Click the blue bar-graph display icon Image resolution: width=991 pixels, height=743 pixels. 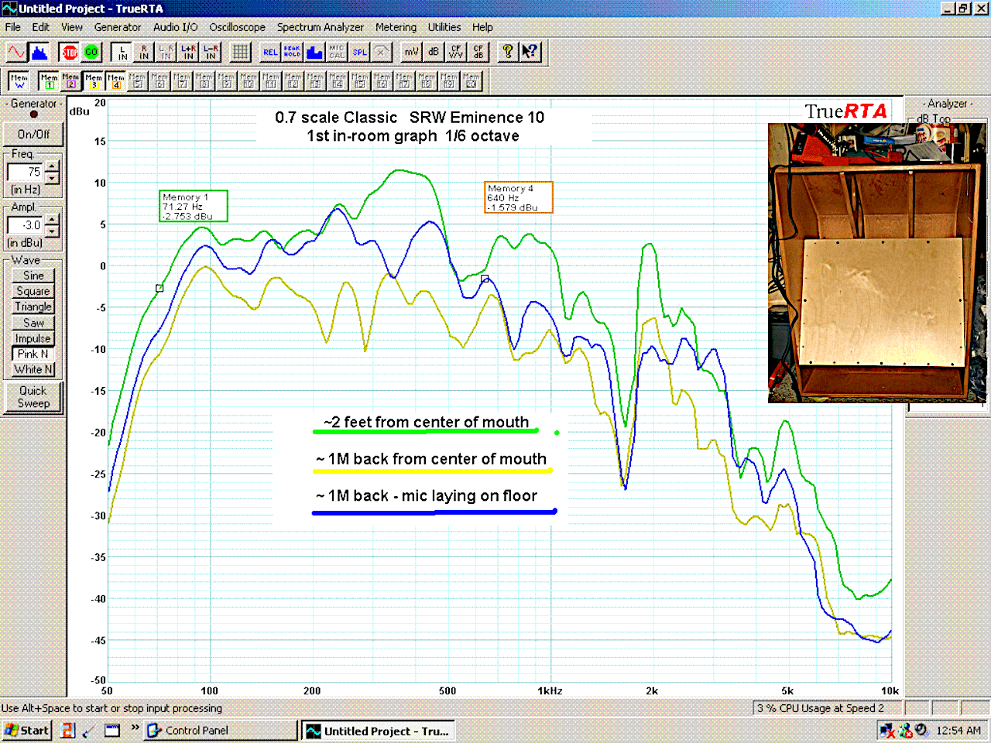314,52
